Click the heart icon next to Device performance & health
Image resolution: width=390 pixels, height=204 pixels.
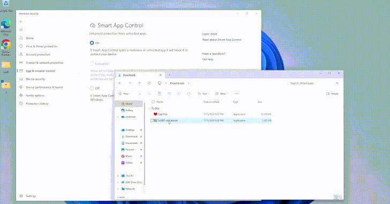tap(21, 88)
